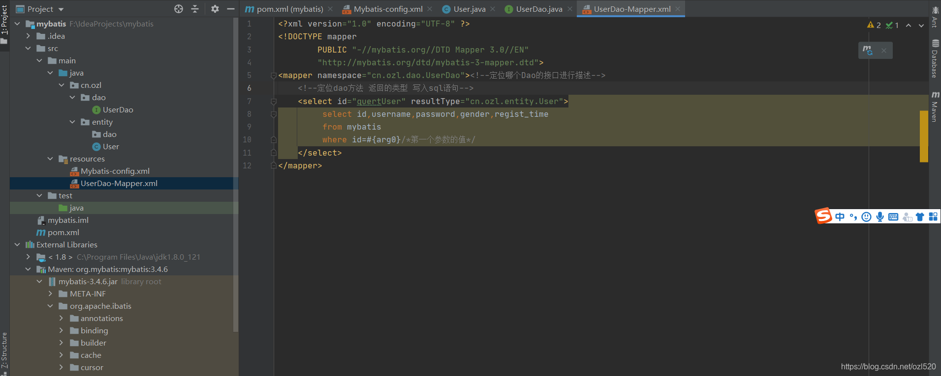Expand the annotations package
The height and width of the screenshot is (376, 941).
(x=62, y=318)
